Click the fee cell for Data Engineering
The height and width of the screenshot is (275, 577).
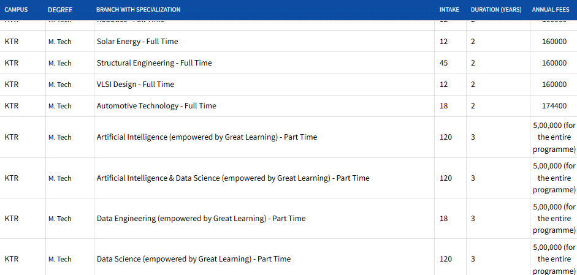(554, 219)
